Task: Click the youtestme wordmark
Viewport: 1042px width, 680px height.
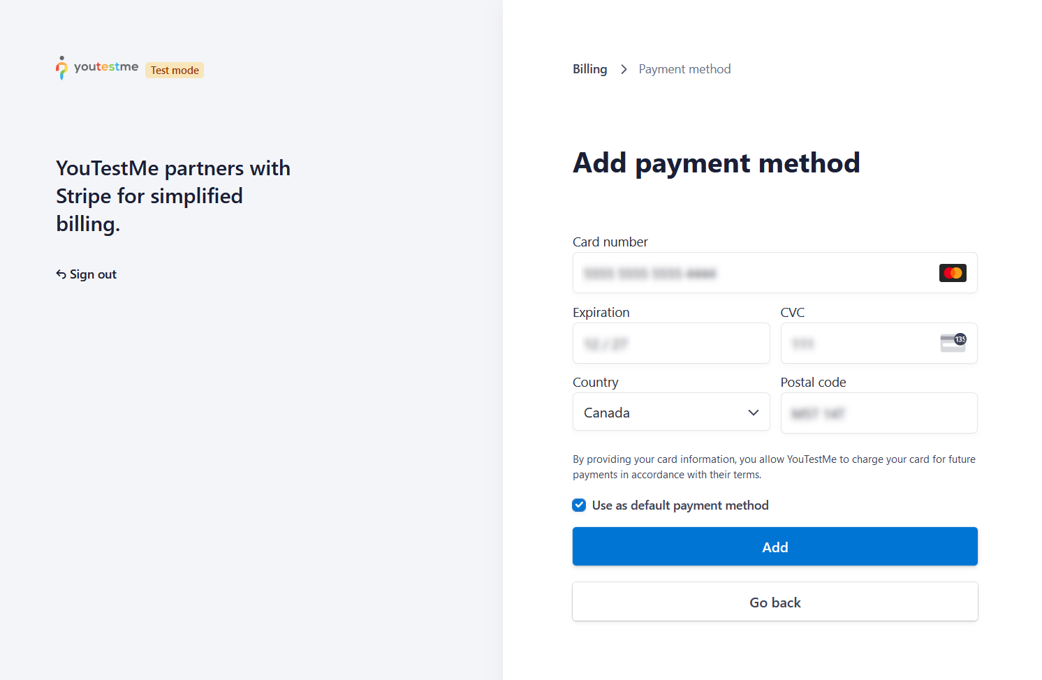Action: point(106,67)
